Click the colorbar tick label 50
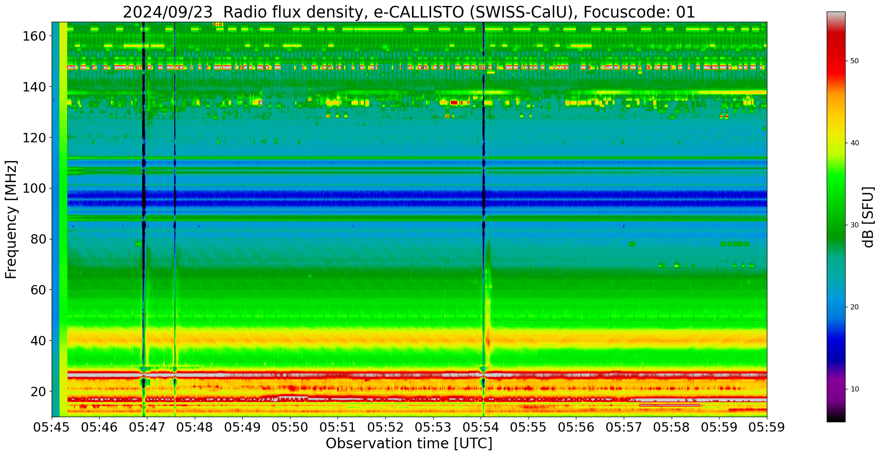This screenshot has height=456, width=881. [855, 61]
